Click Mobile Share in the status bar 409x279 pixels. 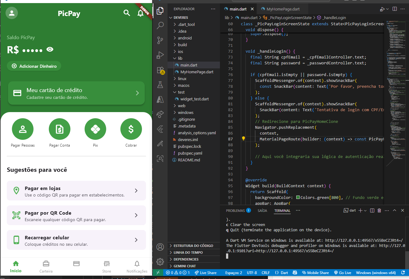coord(315,273)
